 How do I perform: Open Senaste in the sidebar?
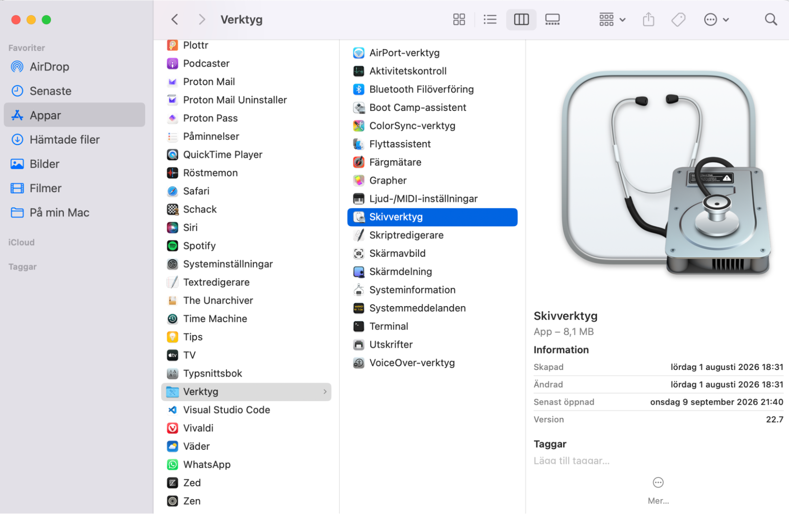click(x=74, y=91)
